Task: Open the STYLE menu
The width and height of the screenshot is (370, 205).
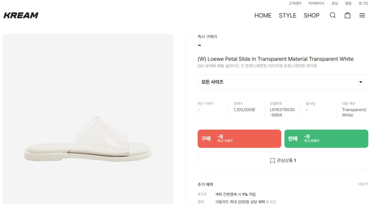Action: click(287, 15)
